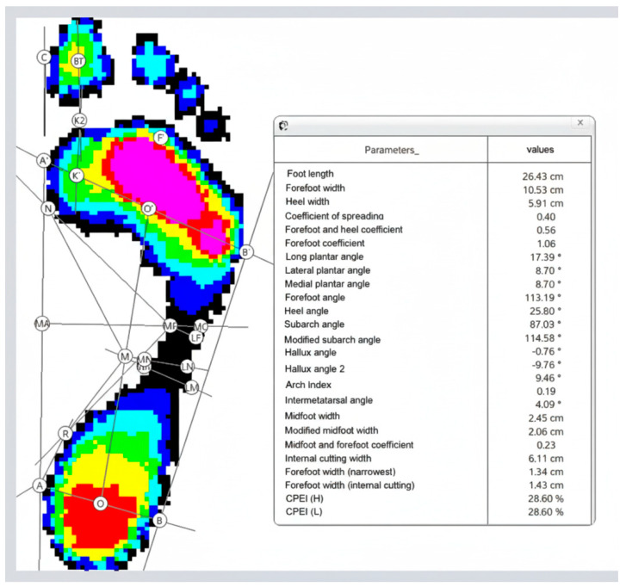Select the LF marker at the midfoot
Screen dimensions: 626x587
pyautogui.click(x=196, y=337)
